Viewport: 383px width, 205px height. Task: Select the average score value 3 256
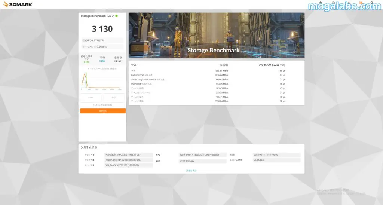pos(102,61)
